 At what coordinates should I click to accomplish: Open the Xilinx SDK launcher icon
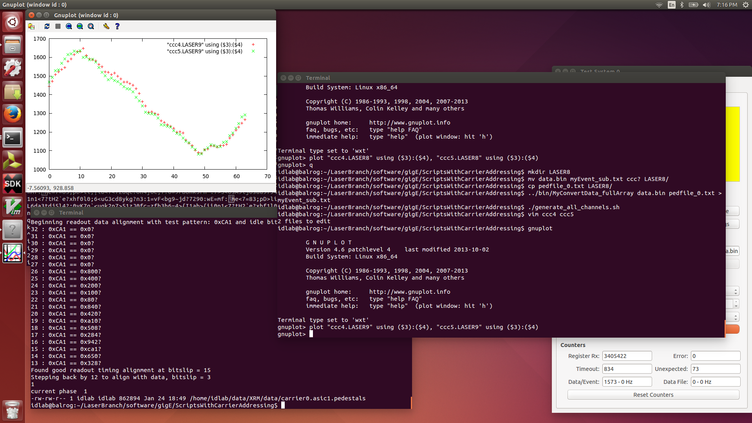point(13,184)
